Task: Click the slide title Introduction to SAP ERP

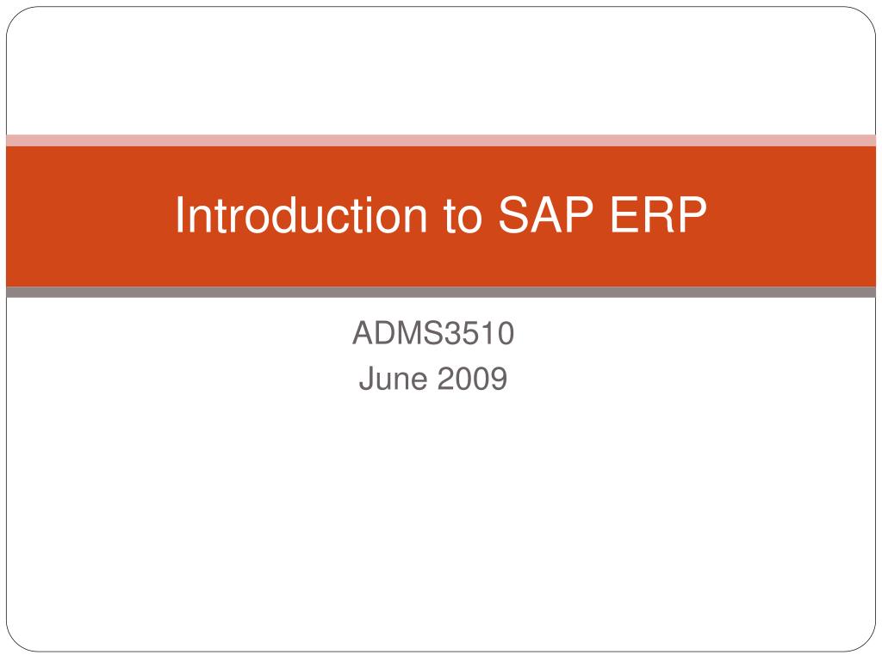Action: click(x=441, y=214)
